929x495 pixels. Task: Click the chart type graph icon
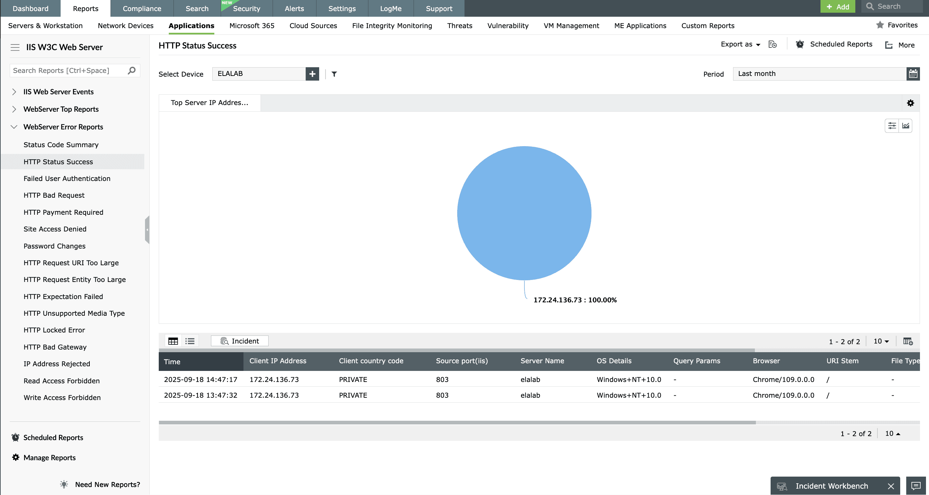click(906, 126)
